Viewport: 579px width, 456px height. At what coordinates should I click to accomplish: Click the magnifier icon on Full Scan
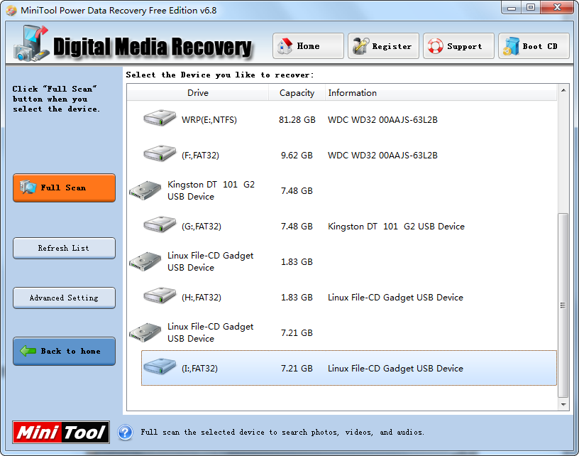pos(28,188)
